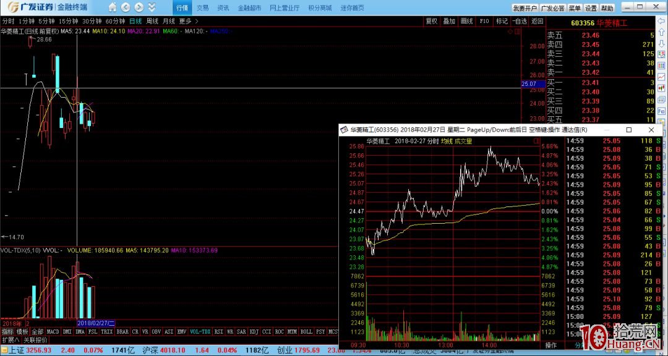668x356 pixels.
Task: Click small red square icon above price axis
Action: [x=517, y=31]
